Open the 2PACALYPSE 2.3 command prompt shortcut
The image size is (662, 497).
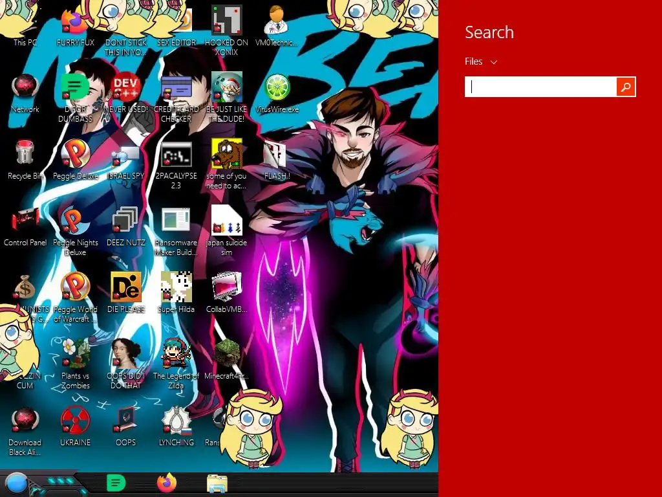(x=176, y=165)
